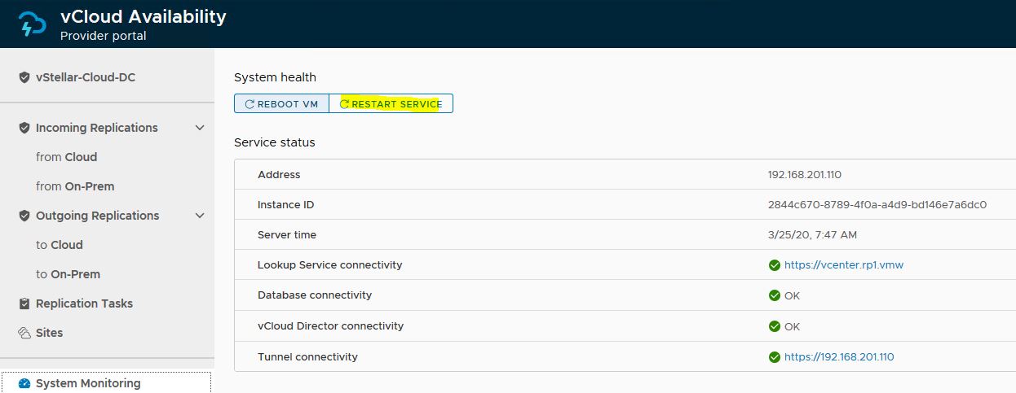Click the green check beside Database connectivity

click(774, 295)
